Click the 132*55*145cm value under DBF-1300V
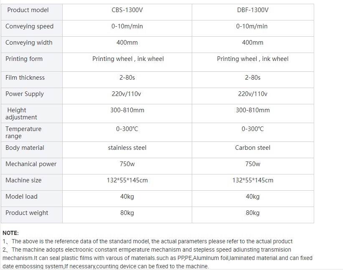 click(253, 180)
